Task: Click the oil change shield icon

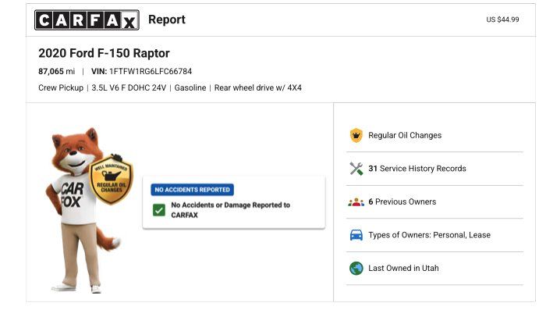Action: point(356,135)
